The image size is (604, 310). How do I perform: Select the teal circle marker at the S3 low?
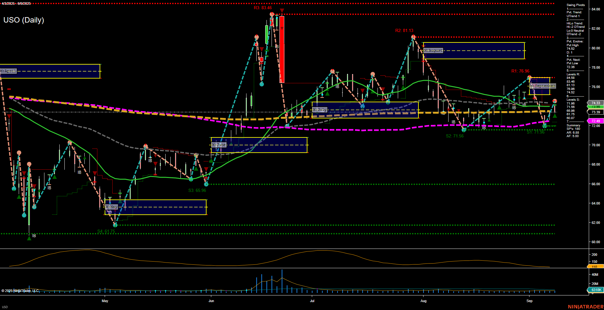(x=207, y=184)
